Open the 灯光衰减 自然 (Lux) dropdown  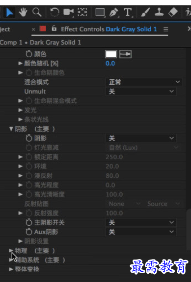click(x=144, y=148)
